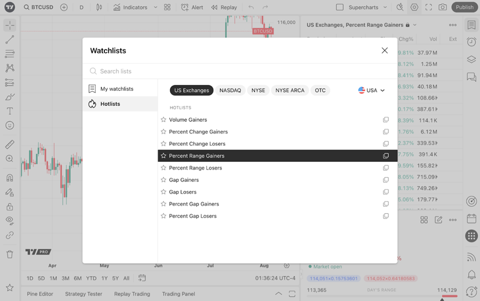
Task: Open the Percent Gap Losers hotlist
Action: (x=278, y=216)
